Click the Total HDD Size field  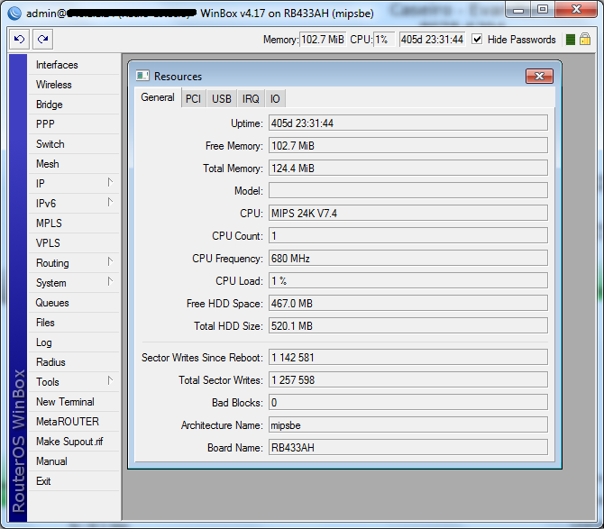408,325
